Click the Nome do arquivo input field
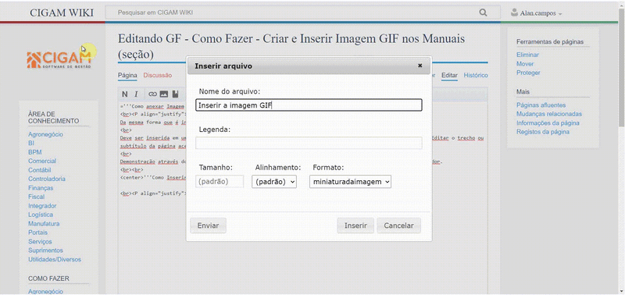The width and height of the screenshot is (625, 295). click(309, 105)
